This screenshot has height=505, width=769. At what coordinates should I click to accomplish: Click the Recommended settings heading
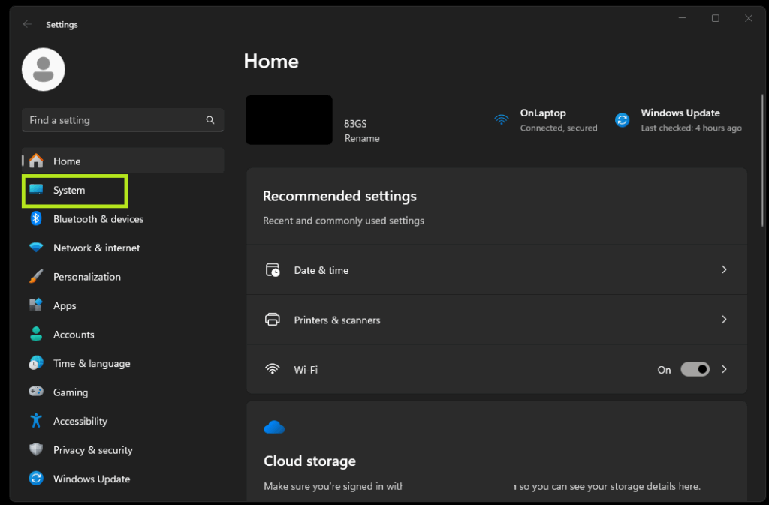pos(339,196)
